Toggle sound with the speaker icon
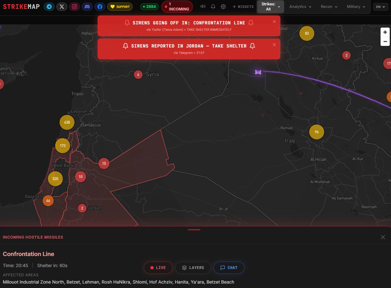The height and width of the screenshot is (288, 391). click(x=203, y=7)
